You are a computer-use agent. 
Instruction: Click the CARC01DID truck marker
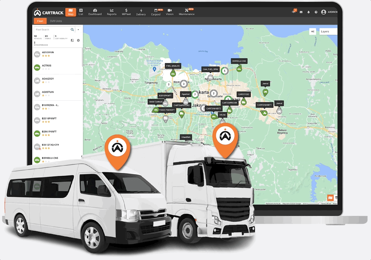(x=244, y=102)
